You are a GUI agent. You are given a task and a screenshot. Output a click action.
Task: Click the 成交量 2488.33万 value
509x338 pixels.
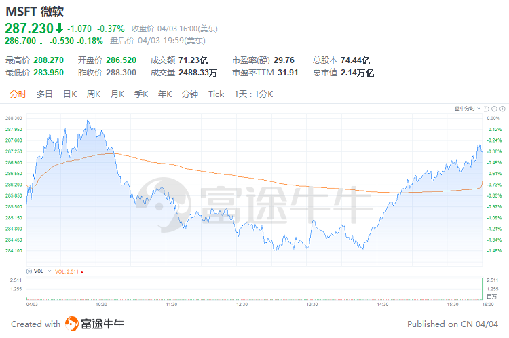click(197, 73)
